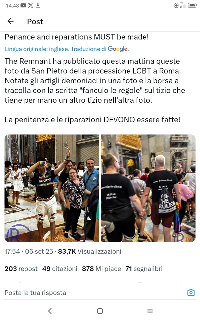Tap the Android back navigation button
The height and width of the screenshot is (320, 200).
click(x=50, y=311)
